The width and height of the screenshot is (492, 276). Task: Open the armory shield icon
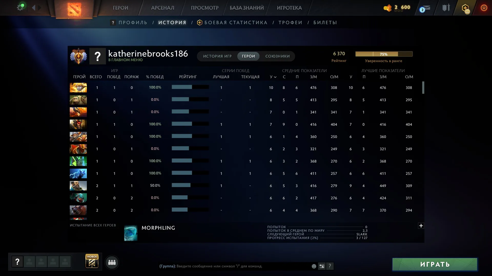click(x=446, y=8)
